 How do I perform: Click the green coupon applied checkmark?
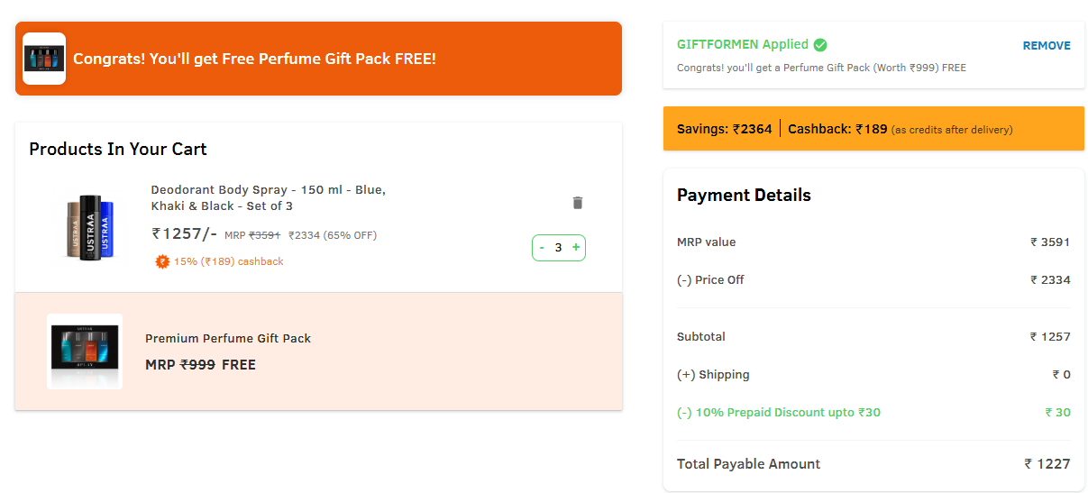pos(820,44)
